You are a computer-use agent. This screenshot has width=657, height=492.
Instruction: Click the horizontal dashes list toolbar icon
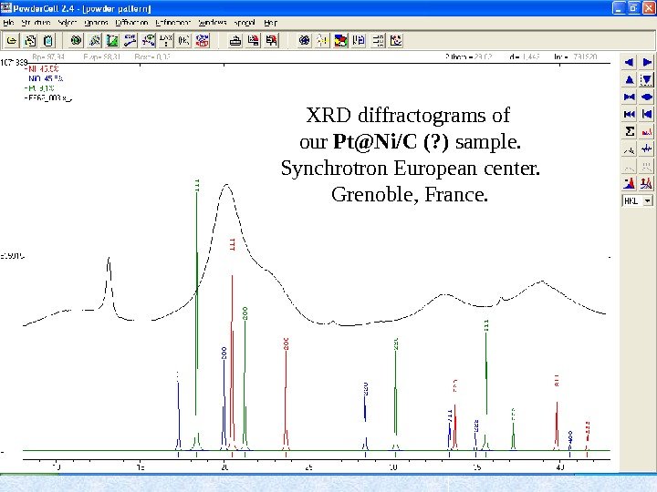(x=378, y=41)
